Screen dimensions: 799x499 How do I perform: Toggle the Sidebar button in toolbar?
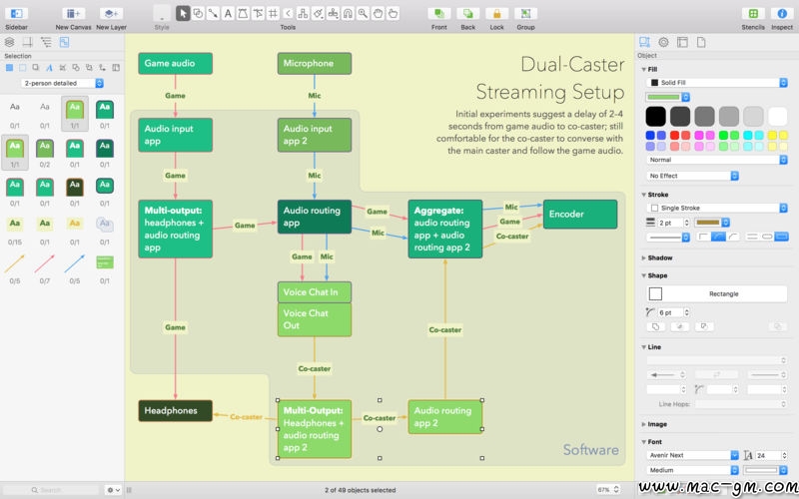click(16, 14)
